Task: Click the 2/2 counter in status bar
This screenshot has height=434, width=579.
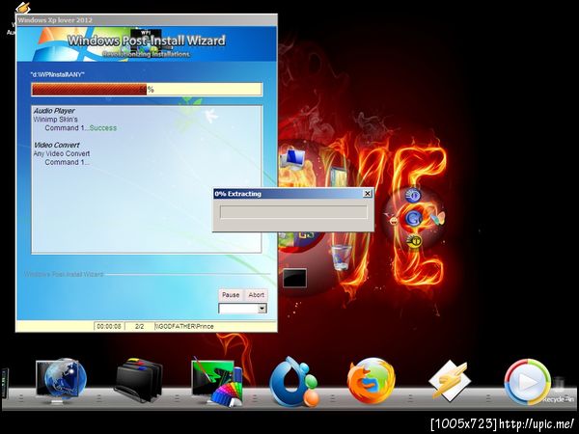Action: 140,326
